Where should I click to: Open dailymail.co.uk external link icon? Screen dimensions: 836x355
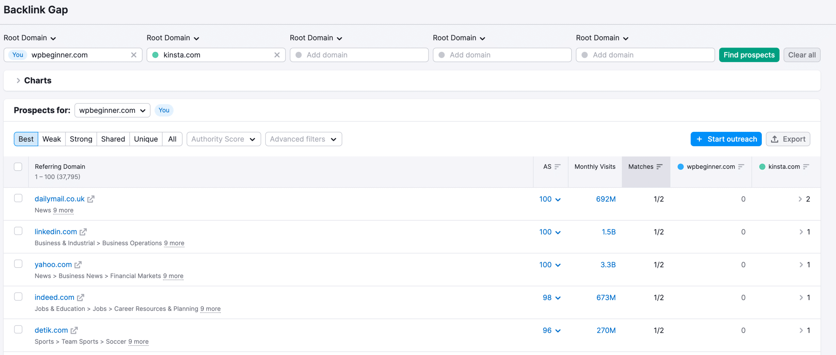point(91,199)
